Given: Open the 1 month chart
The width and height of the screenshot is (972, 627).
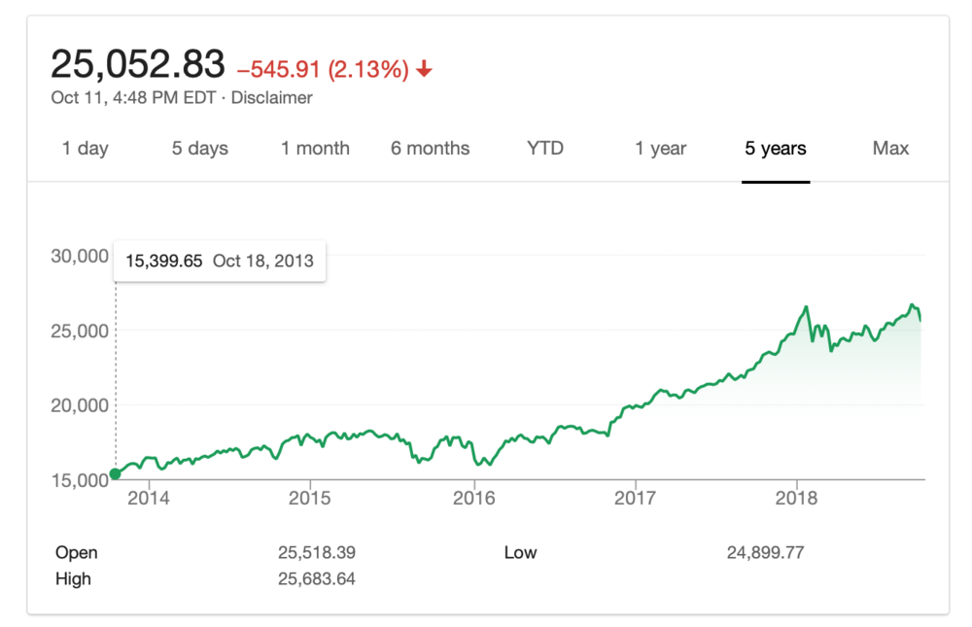Looking at the screenshot, I should [x=314, y=148].
